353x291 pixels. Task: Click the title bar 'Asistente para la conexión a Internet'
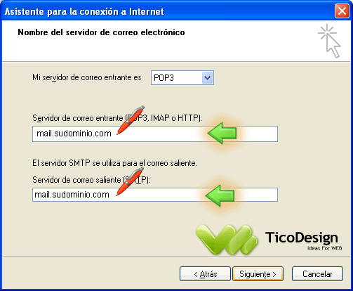pos(84,11)
